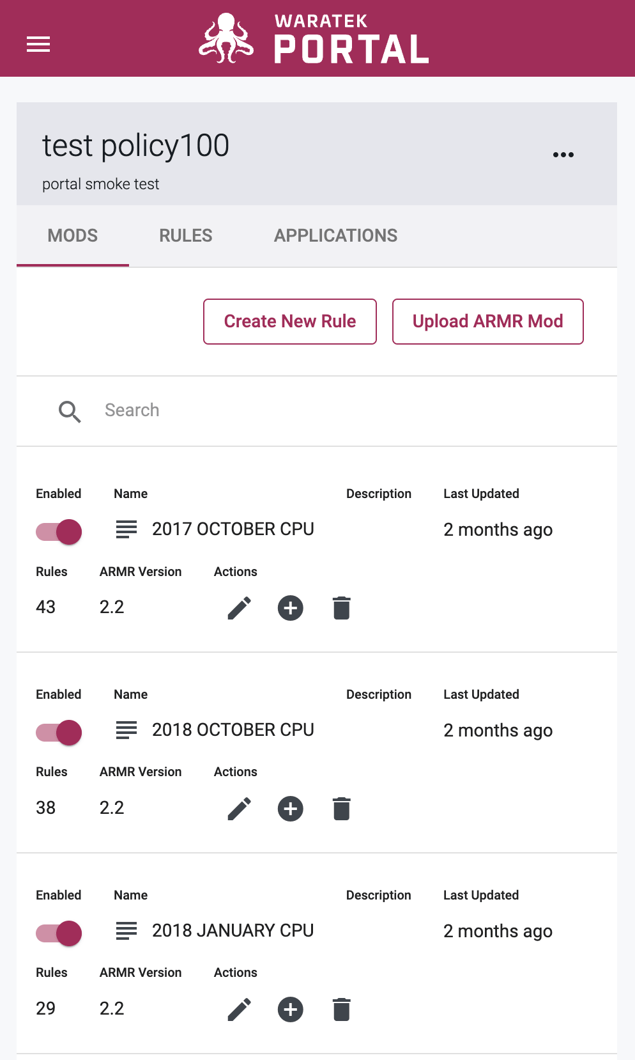The width and height of the screenshot is (635, 1060).
Task: Delete the 2017 OCTOBER CPU mod
Action: (x=342, y=608)
